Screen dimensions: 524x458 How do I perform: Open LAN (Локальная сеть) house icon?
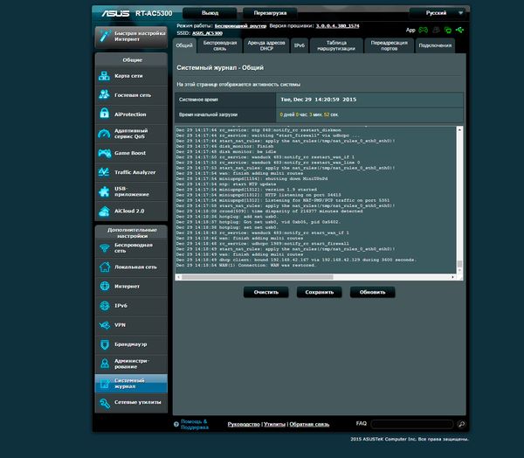(105, 267)
